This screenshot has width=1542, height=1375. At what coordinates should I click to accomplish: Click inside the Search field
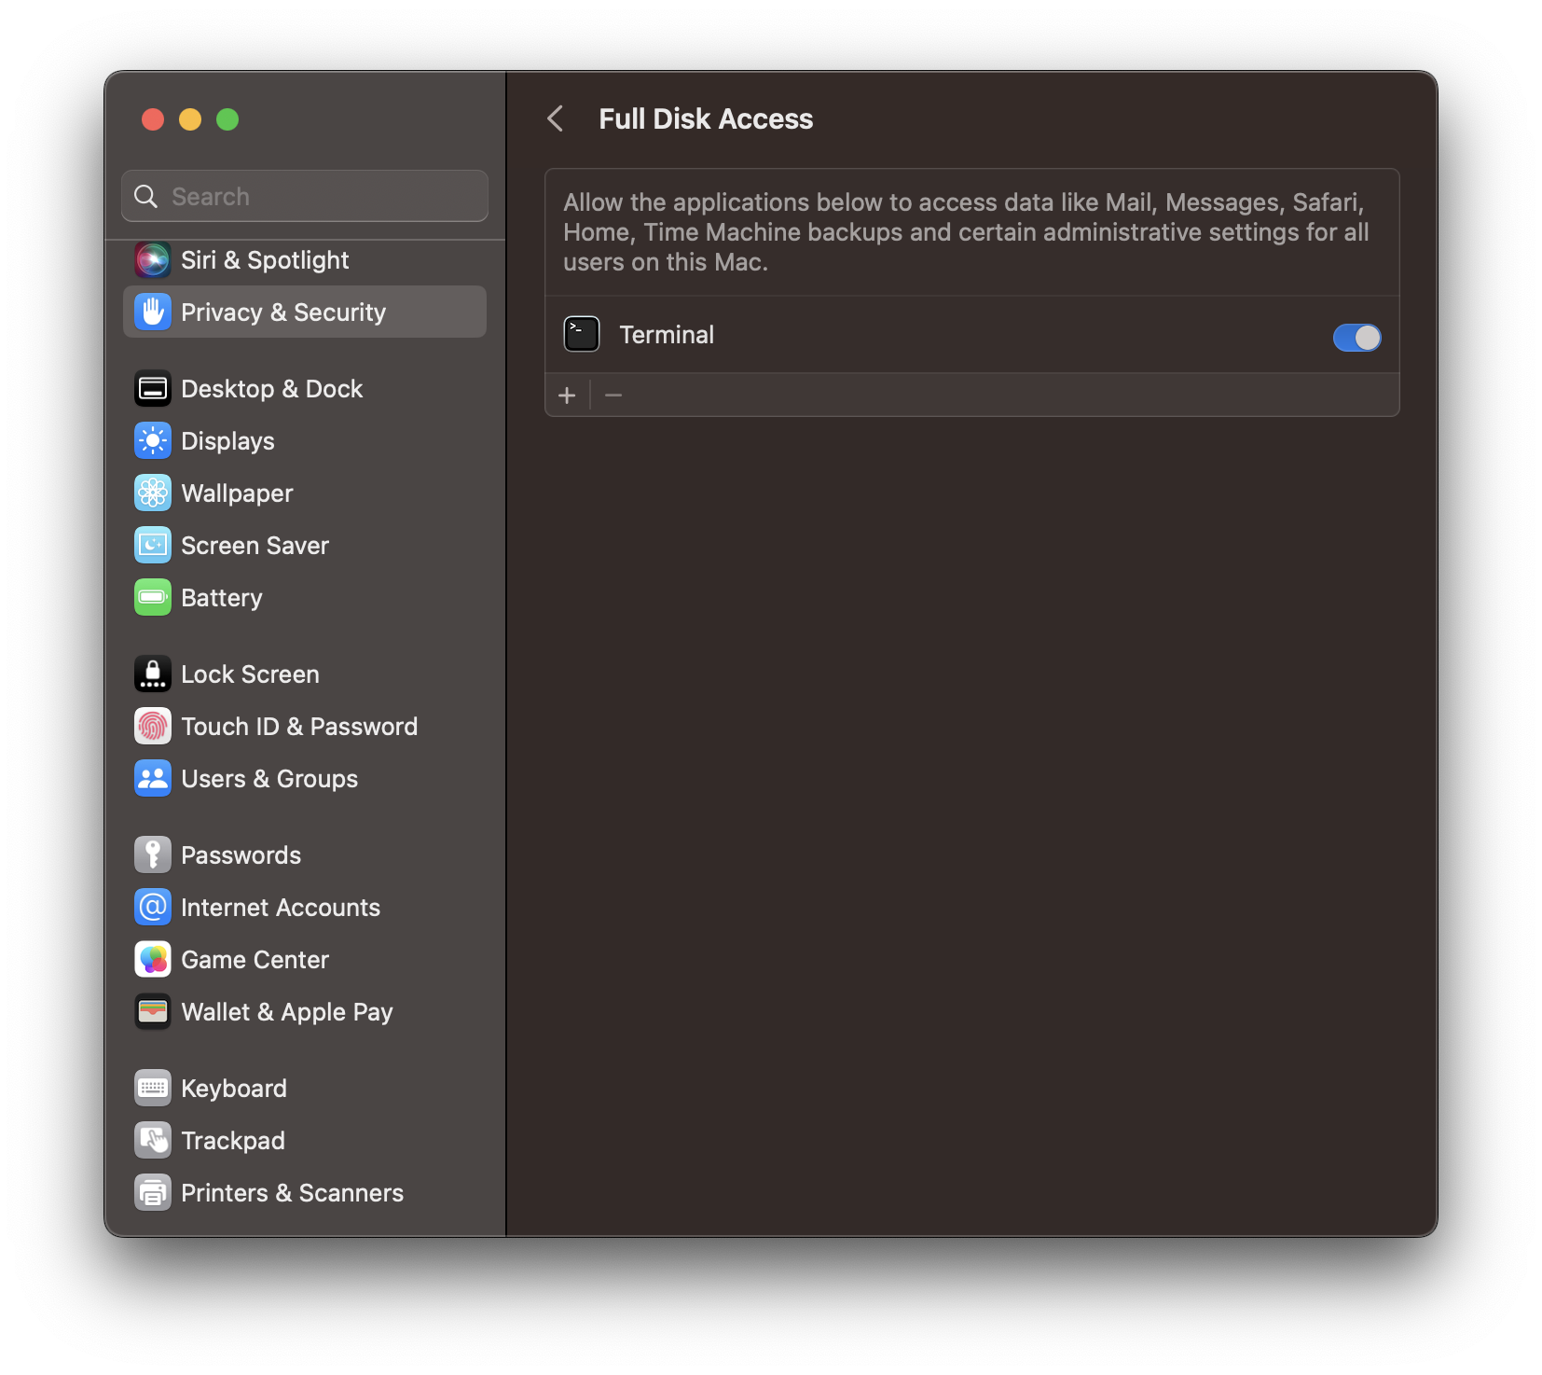pyautogui.click(x=304, y=196)
